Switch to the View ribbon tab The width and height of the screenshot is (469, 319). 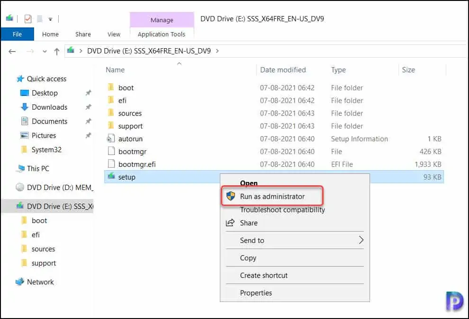[x=114, y=34]
